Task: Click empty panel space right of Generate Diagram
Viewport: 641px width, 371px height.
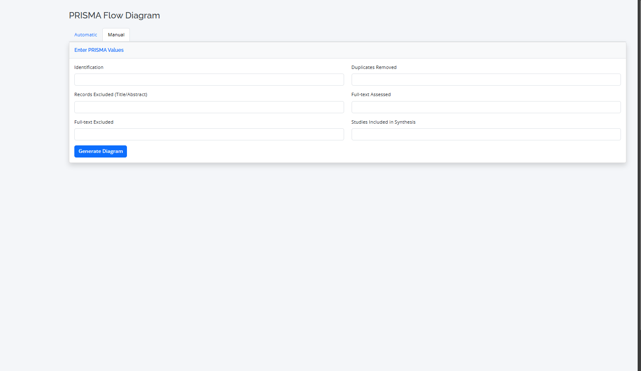Action: (334, 151)
